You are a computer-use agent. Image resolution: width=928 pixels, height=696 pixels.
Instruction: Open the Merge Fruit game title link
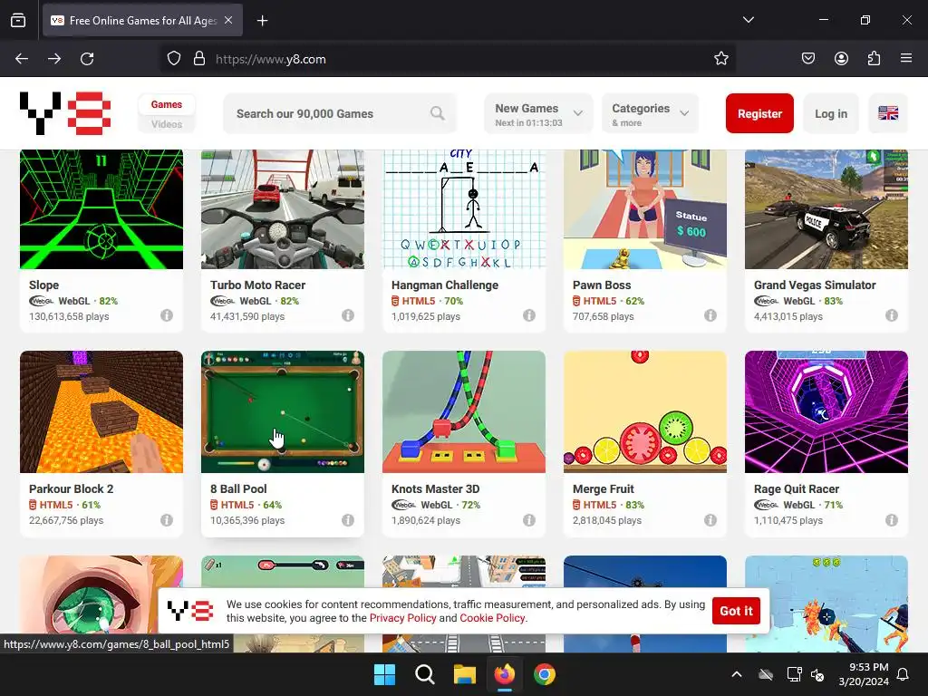pyautogui.click(x=603, y=488)
